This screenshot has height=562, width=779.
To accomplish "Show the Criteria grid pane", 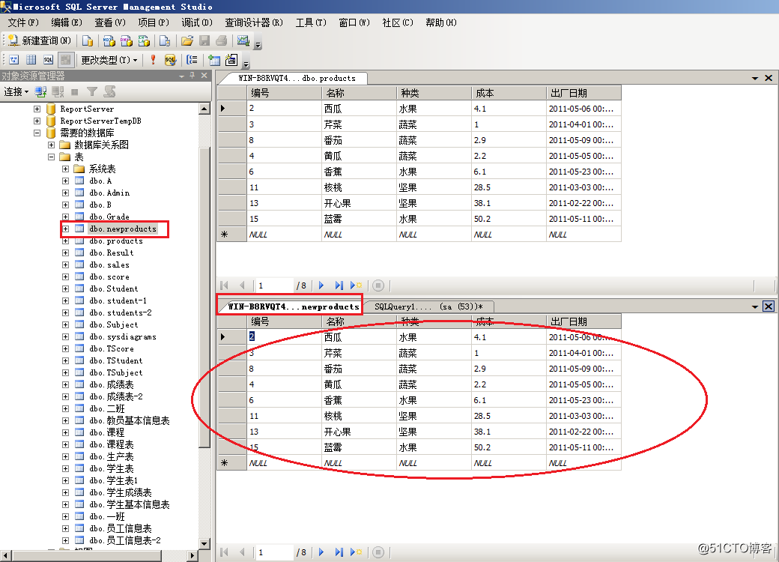I will click(31, 60).
